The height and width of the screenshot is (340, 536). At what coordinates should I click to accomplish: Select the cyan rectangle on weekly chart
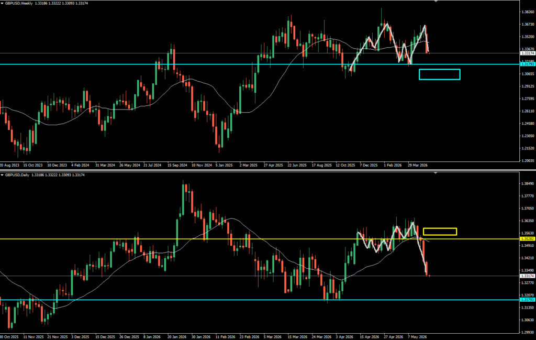point(439,74)
